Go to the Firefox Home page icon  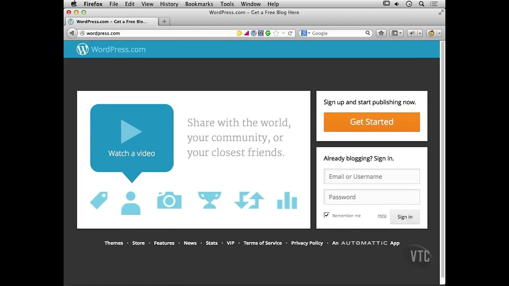click(381, 33)
